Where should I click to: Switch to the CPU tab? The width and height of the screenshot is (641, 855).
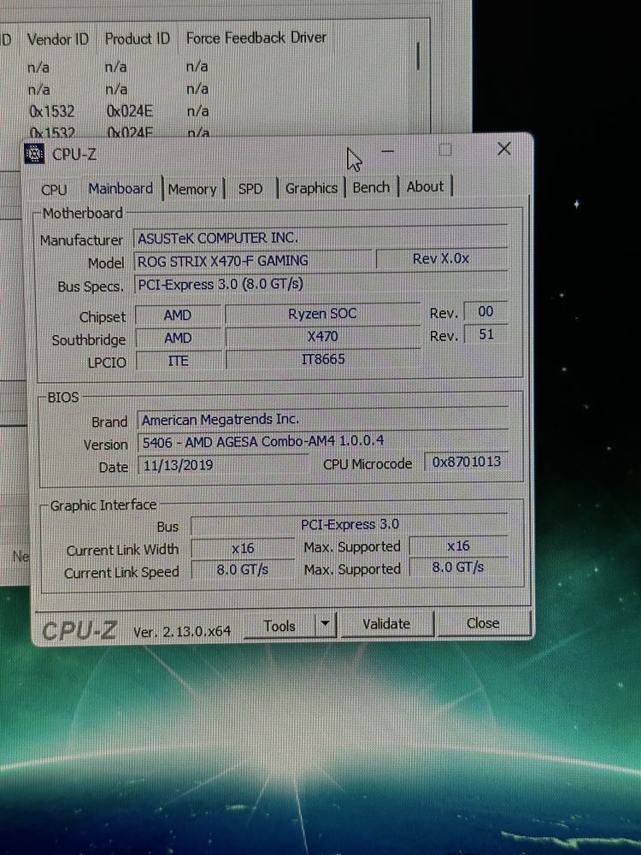[x=54, y=190]
